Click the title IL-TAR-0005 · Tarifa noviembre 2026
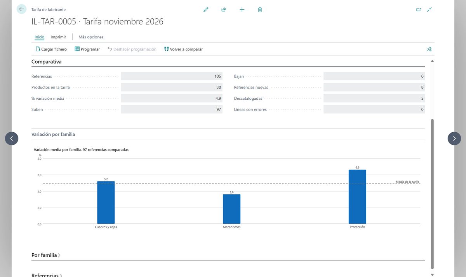This screenshot has height=277, width=466. coord(97,22)
